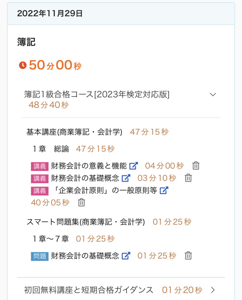The height and width of the screenshot is (300, 242).
Task: Click the 2022年11月29日 date header
Action: (x=50, y=14)
